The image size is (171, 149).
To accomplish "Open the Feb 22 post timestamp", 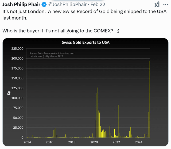I will click(x=98, y=5).
